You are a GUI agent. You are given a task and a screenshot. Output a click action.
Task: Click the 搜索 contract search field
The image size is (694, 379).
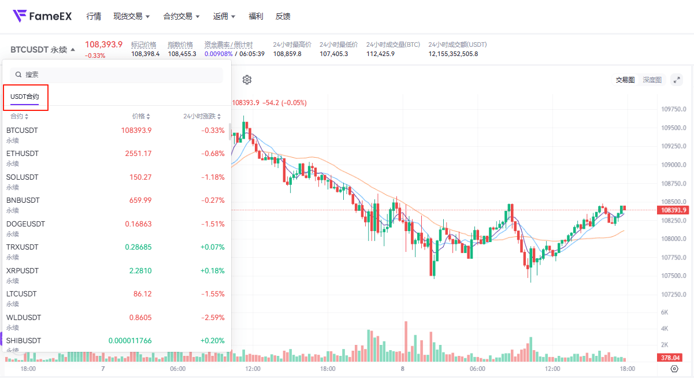121,75
